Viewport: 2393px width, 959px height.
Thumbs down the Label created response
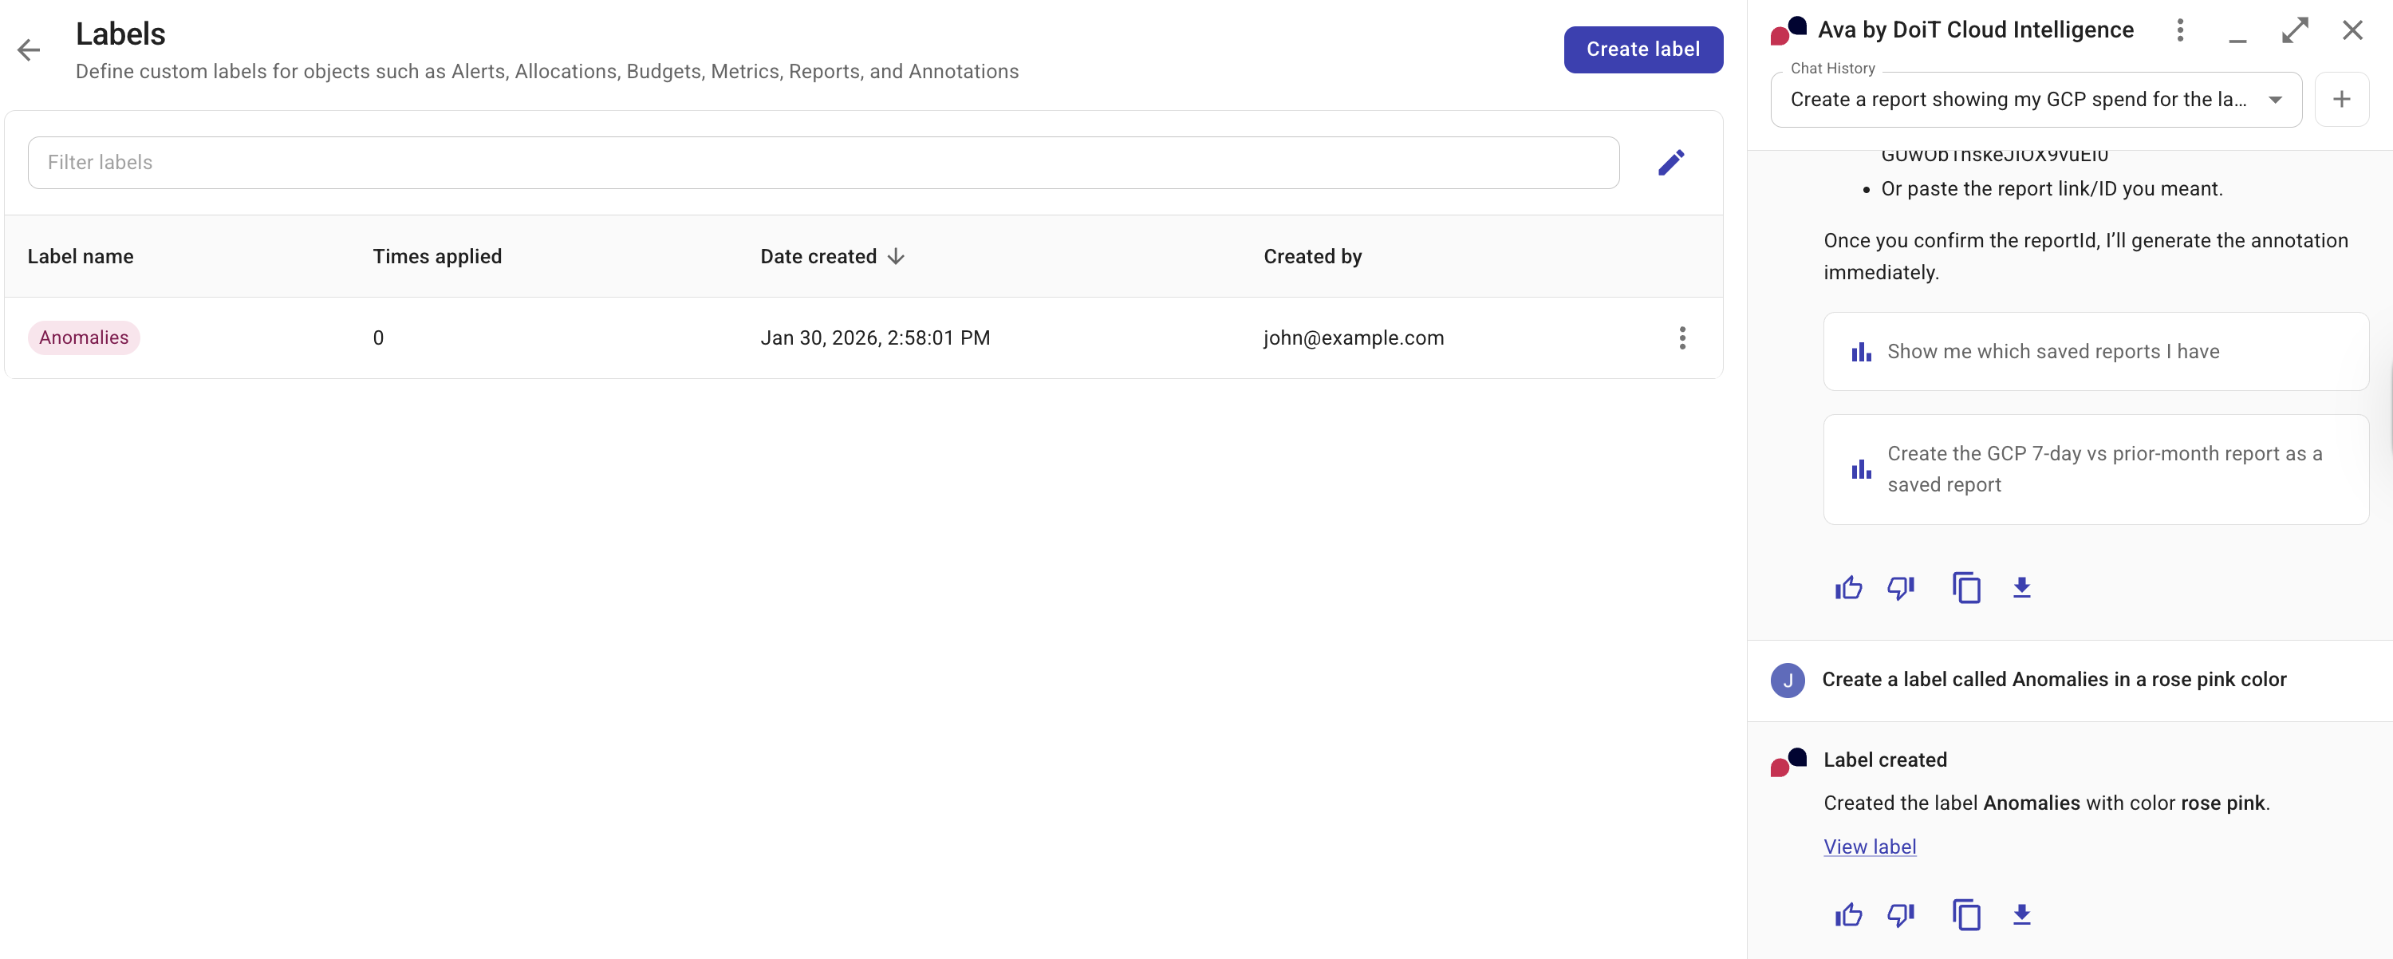click(1901, 914)
